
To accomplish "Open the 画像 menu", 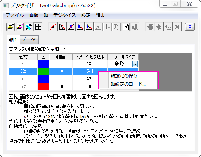I will pos(34,15).
